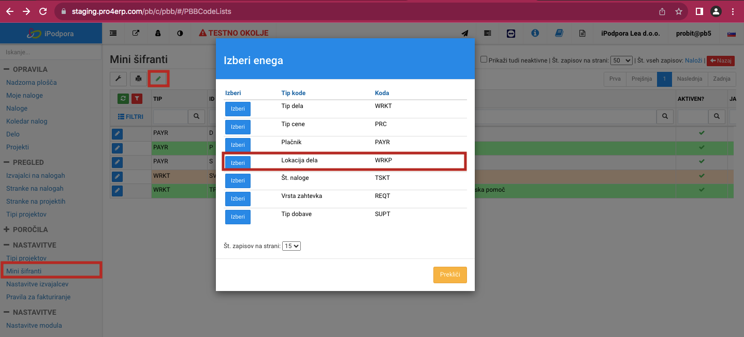The image size is (744, 337).
Task: Edit the SV WRKT row pencil icon
Action: 117,177
